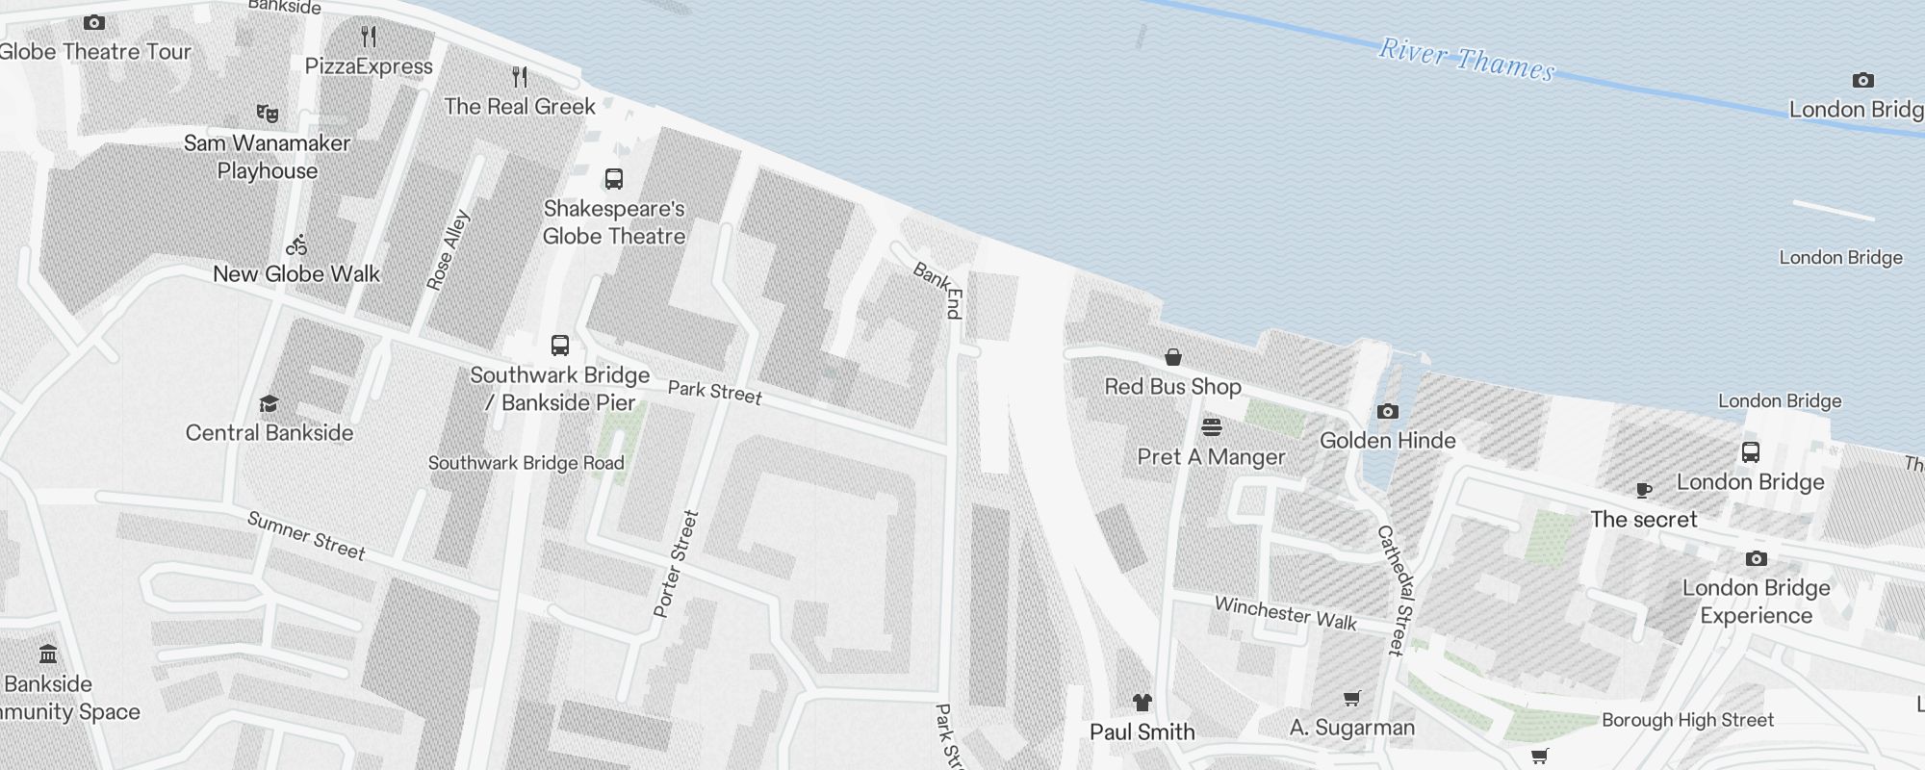Open the Red Bus Shop shopping bag icon

[1173, 357]
